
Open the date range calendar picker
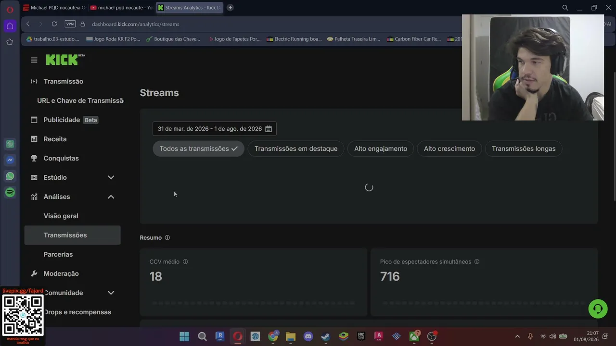(269, 129)
